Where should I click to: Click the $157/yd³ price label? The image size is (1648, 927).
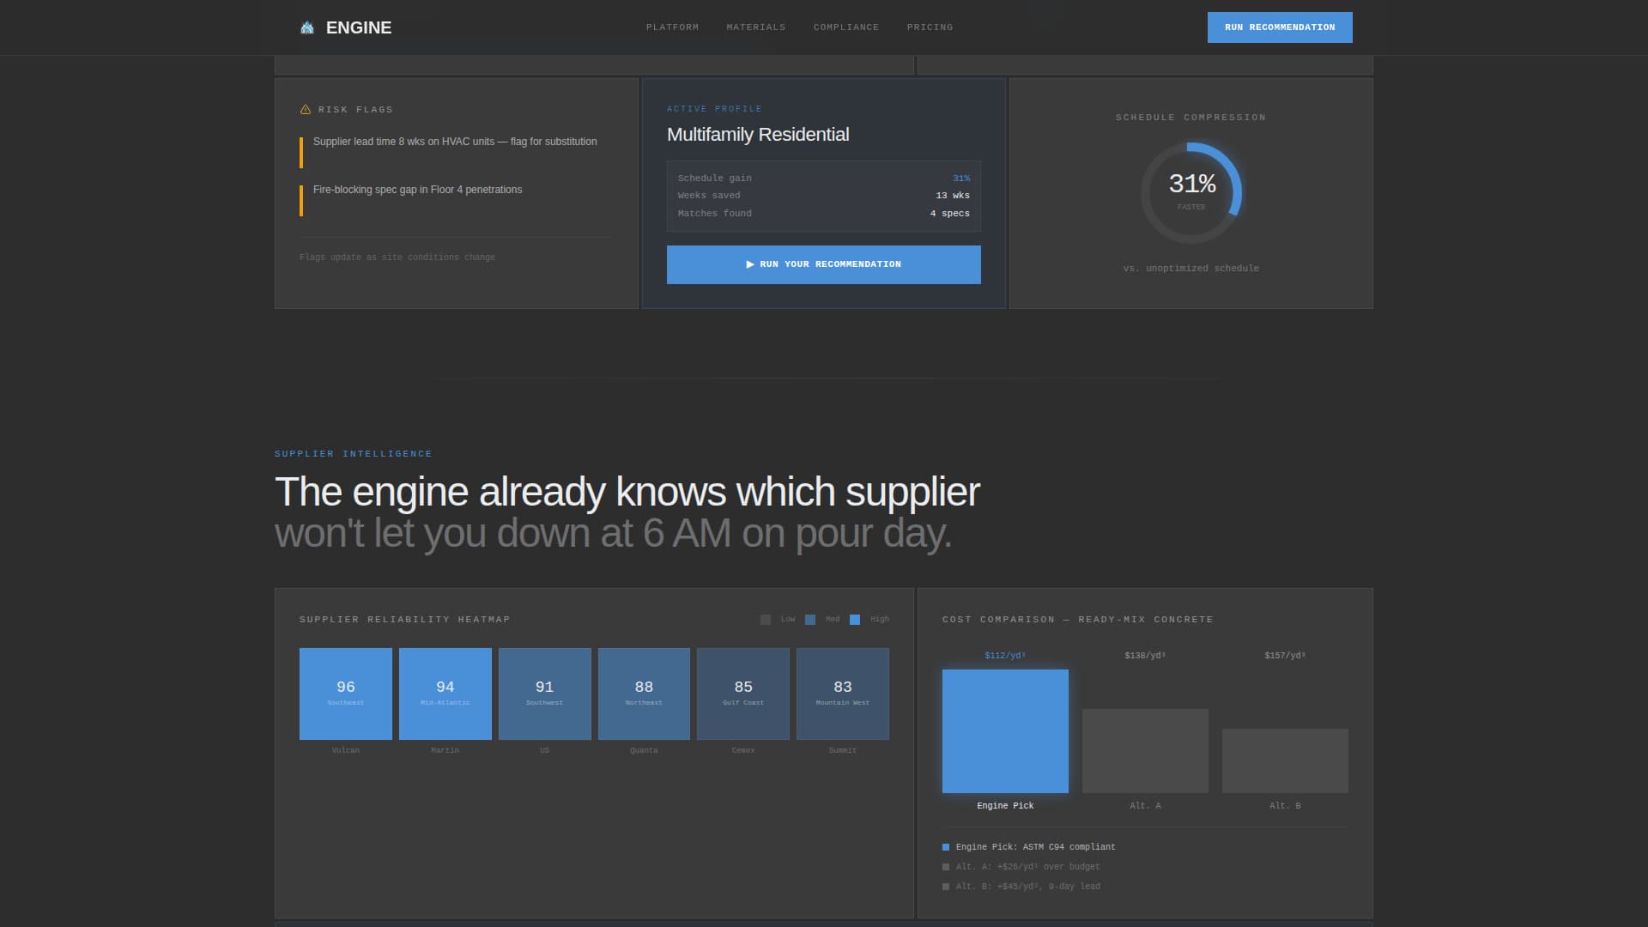click(x=1285, y=656)
